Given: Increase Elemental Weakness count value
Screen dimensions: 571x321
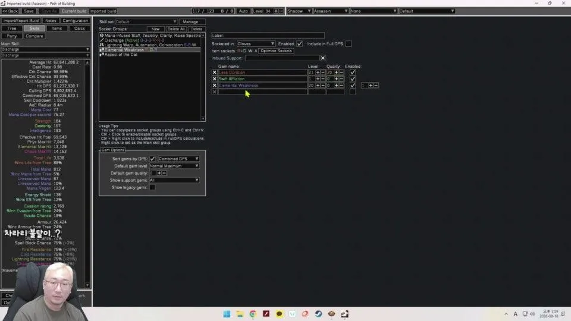Looking at the screenshot, I should pyautogui.click(x=371, y=86).
